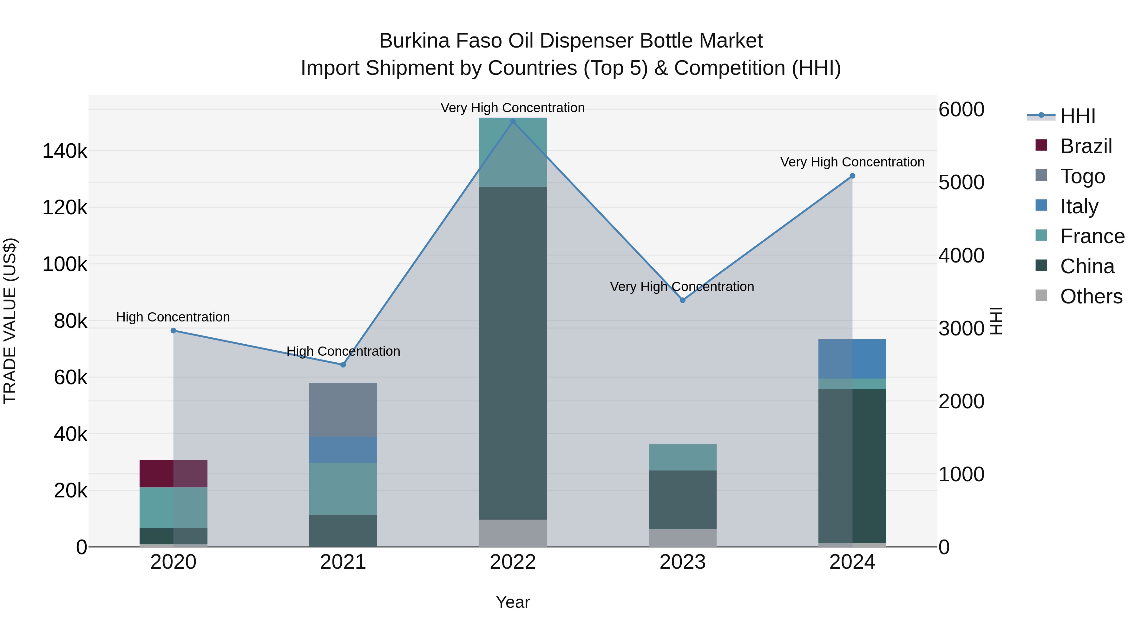
Task: Click the 2024 x-axis year label
Action: (852, 562)
